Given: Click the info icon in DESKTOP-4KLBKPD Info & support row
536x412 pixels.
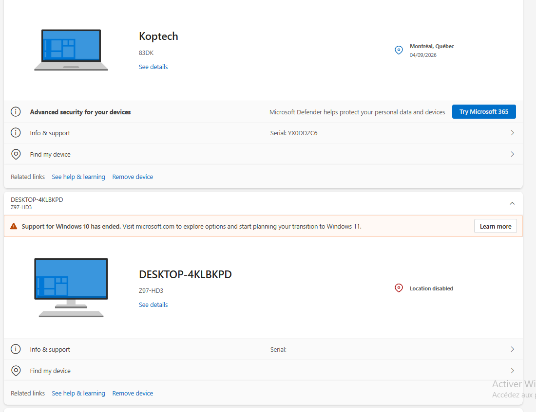Looking at the screenshot, I should pos(16,349).
